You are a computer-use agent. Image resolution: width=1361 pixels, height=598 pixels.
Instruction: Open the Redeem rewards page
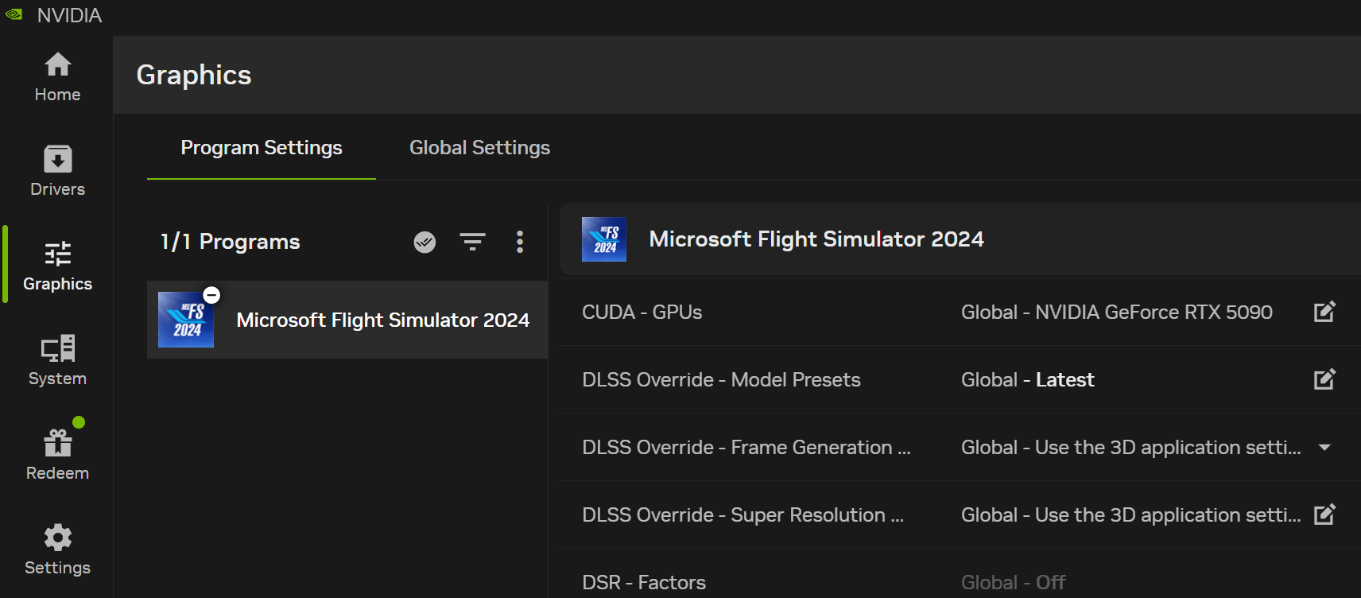tap(57, 455)
